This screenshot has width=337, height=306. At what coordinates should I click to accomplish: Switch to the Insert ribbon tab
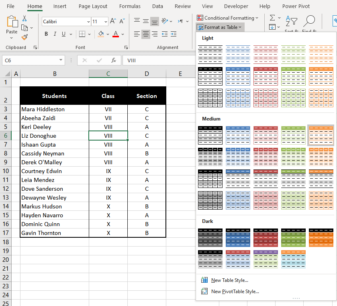click(x=59, y=6)
